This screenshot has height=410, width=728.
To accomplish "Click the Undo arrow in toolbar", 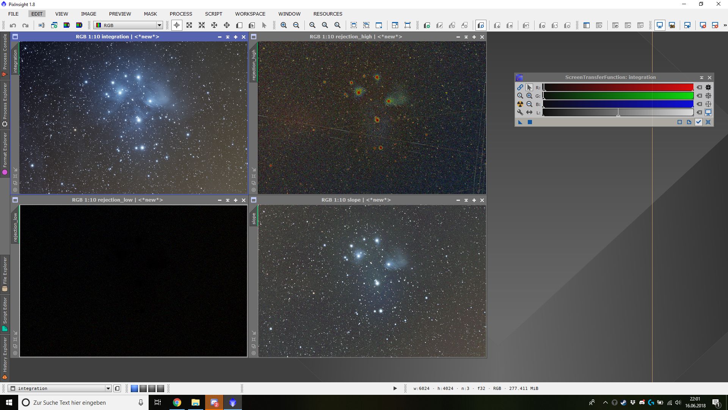I will (x=13, y=25).
